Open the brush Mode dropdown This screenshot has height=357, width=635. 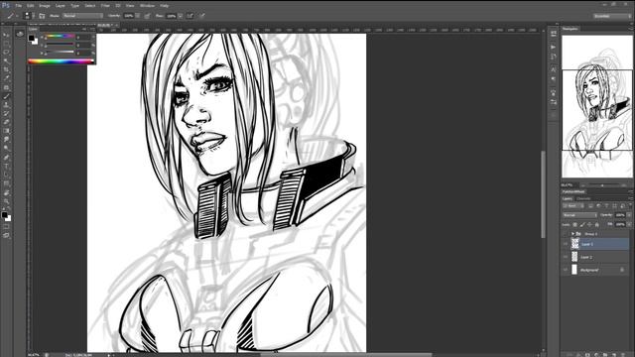pyautogui.click(x=83, y=16)
